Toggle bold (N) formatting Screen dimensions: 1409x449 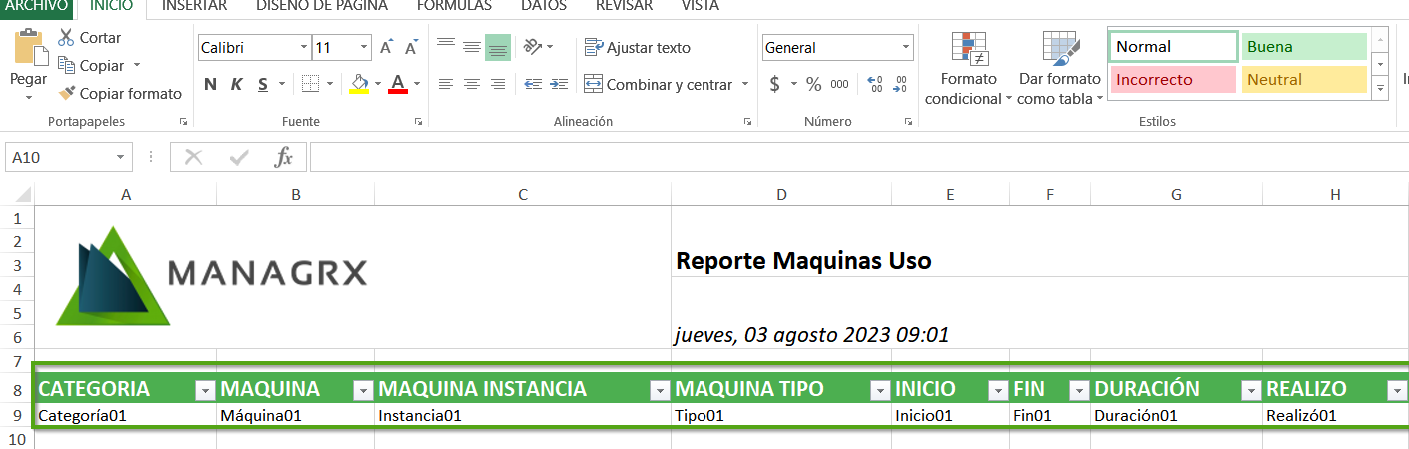pyautogui.click(x=210, y=84)
